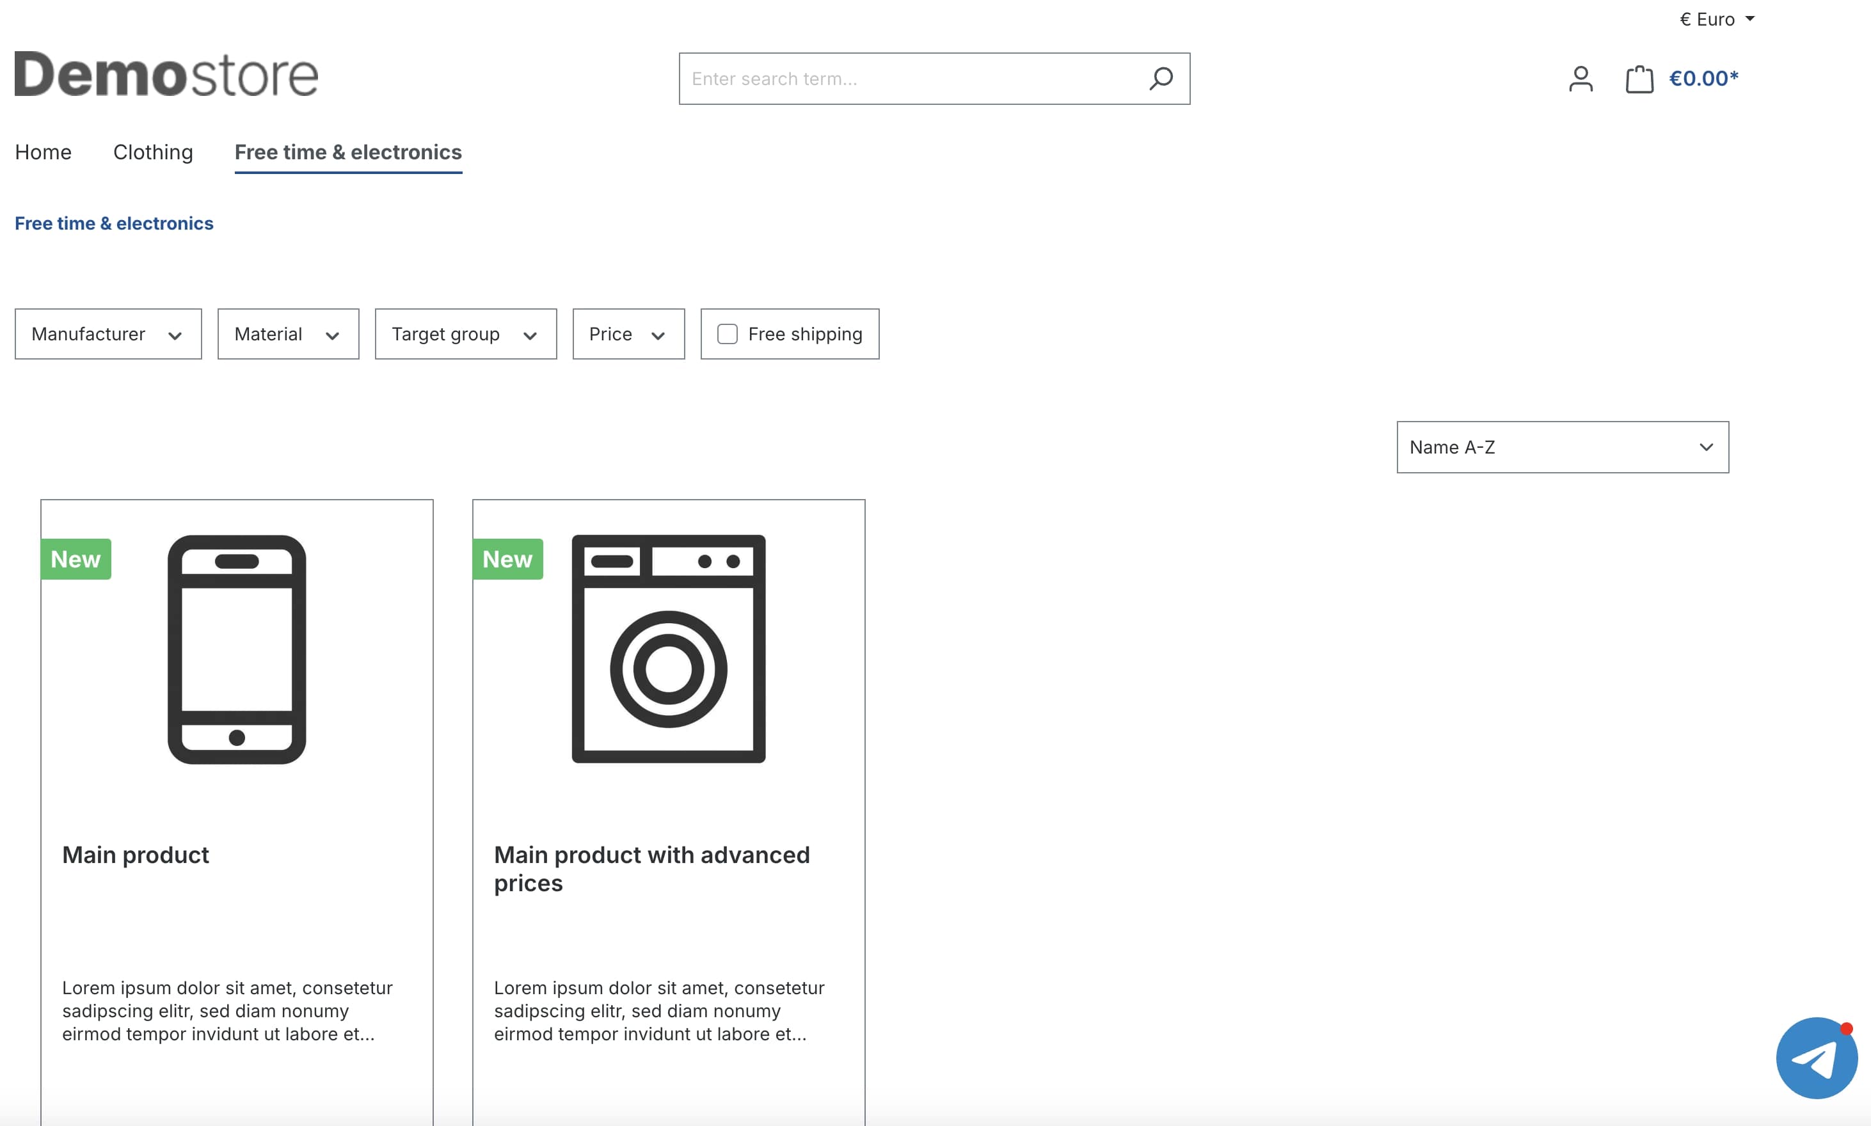
Task: Click the cart total €0.00 icon
Action: coord(1675,79)
